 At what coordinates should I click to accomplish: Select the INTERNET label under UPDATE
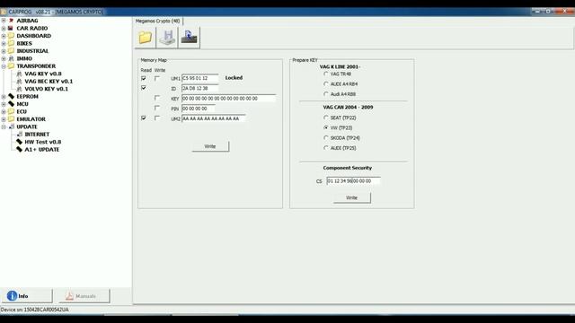[37, 135]
